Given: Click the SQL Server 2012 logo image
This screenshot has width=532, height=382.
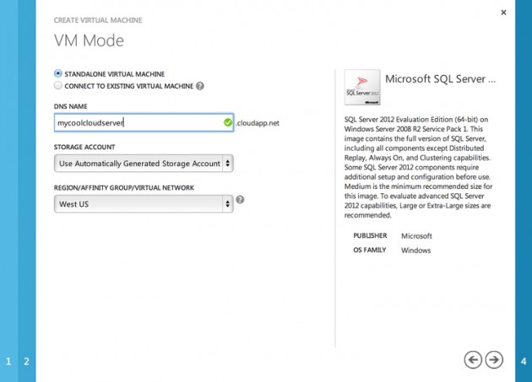Looking at the screenshot, I should pos(361,88).
